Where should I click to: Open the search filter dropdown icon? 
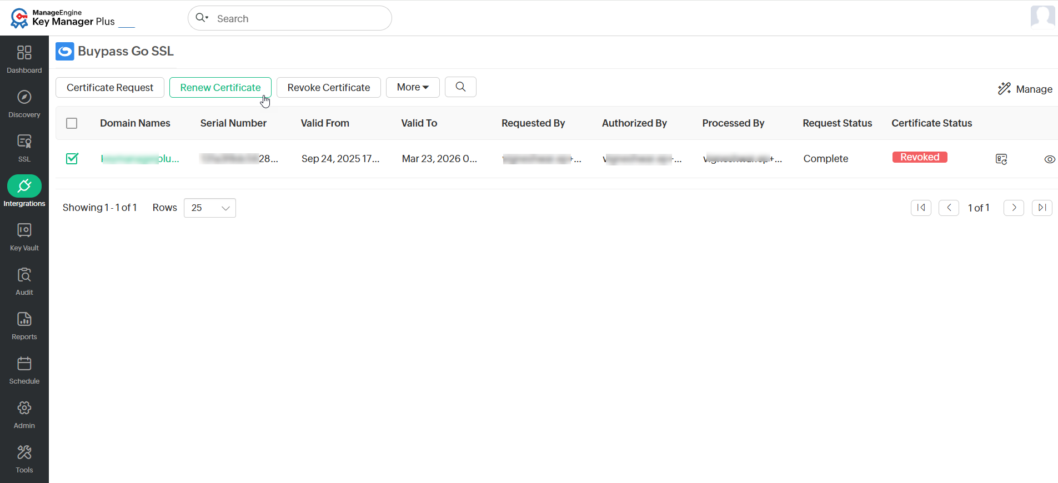point(202,18)
